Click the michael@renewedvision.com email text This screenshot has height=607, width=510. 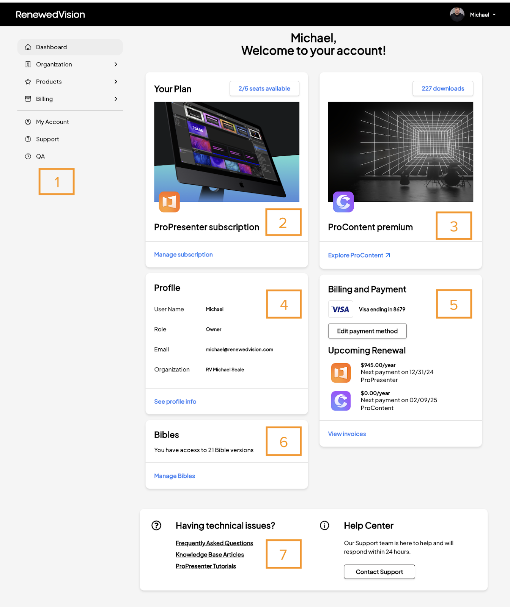point(239,349)
